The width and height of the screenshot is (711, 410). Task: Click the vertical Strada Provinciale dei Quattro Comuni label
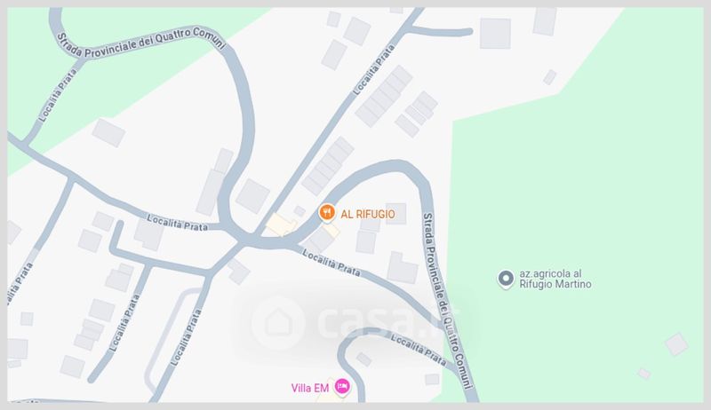pos(448,301)
